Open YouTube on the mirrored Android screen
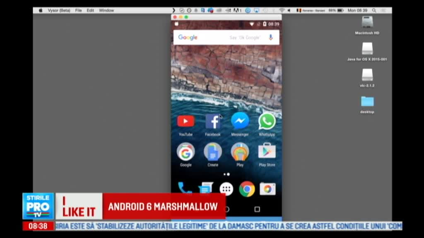Screen dimensions: 424x238 [185, 121]
